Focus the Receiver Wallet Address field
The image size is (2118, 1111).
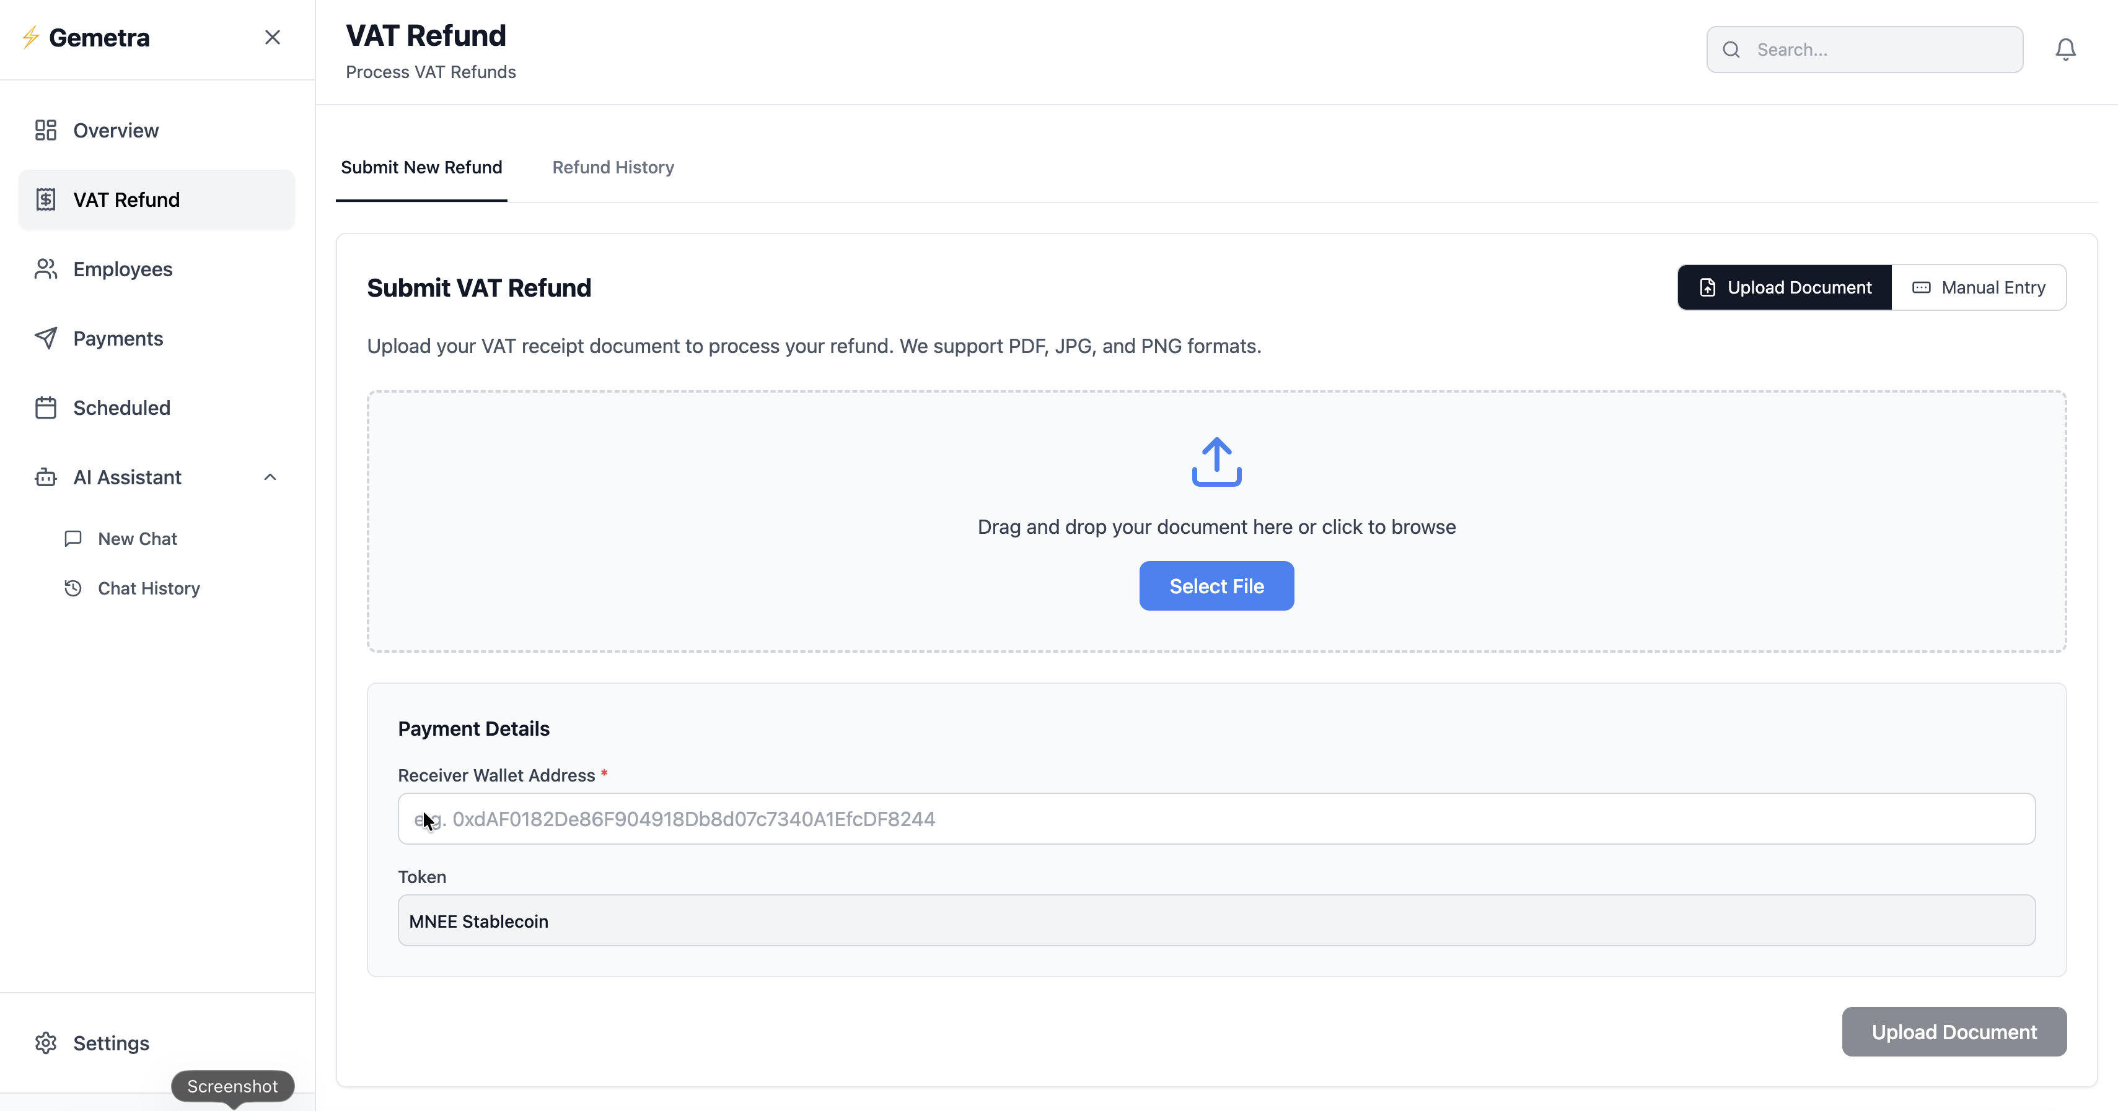(1216, 819)
